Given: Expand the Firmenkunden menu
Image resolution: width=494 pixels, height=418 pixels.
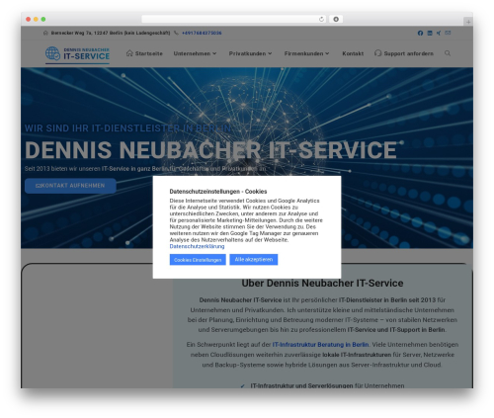Looking at the screenshot, I should click(306, 53).
